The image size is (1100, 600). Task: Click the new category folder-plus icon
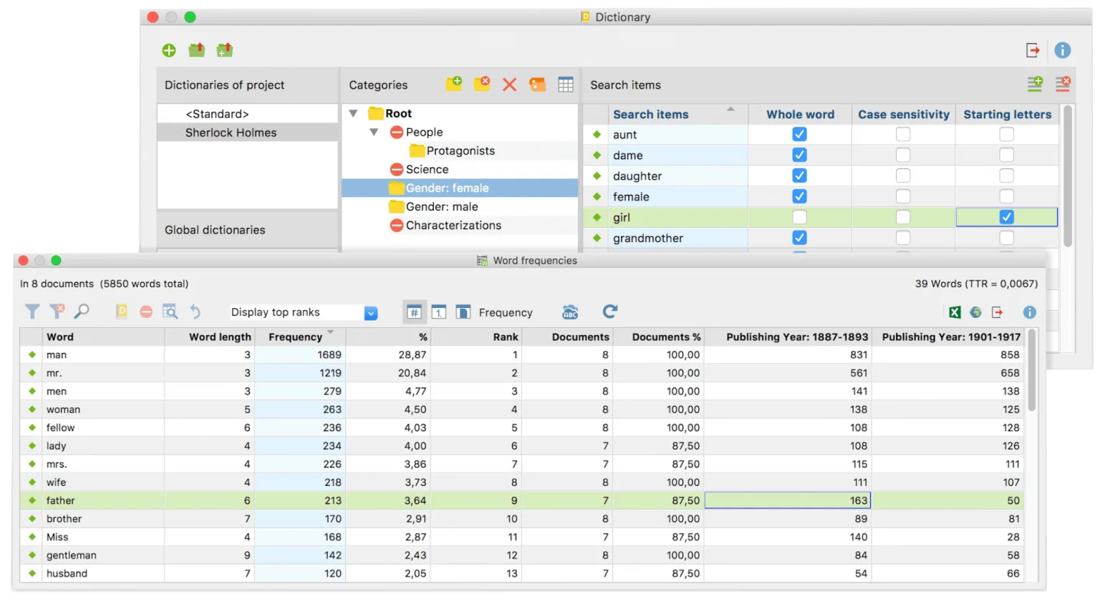454,84
